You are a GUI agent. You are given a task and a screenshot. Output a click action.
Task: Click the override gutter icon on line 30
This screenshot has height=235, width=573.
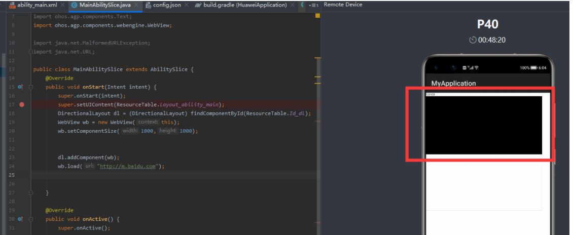click(20, 219)
